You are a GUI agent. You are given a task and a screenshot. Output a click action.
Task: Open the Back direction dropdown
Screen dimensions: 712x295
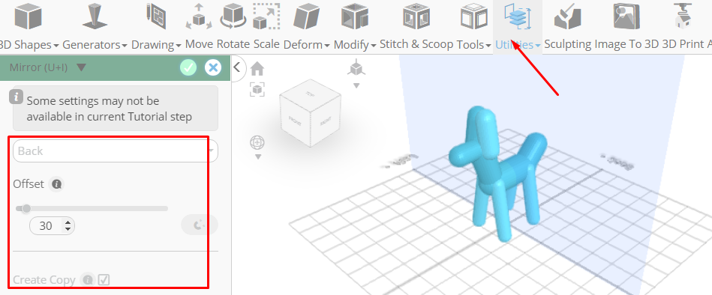(x=116, y=151)
